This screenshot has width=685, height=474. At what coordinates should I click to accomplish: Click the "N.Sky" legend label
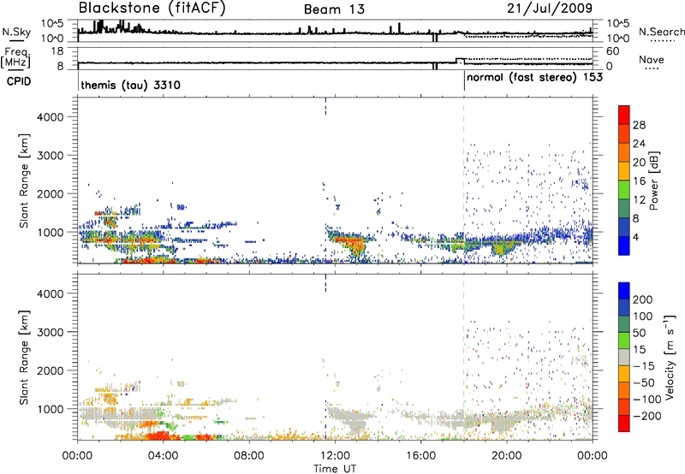pos(16,32)
